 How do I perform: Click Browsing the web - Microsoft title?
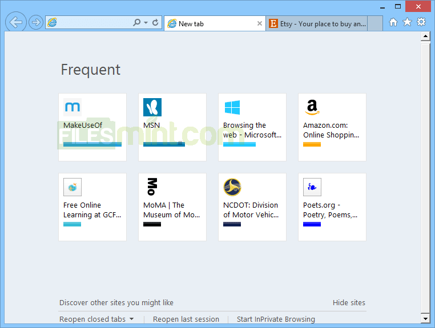point(252,130)
